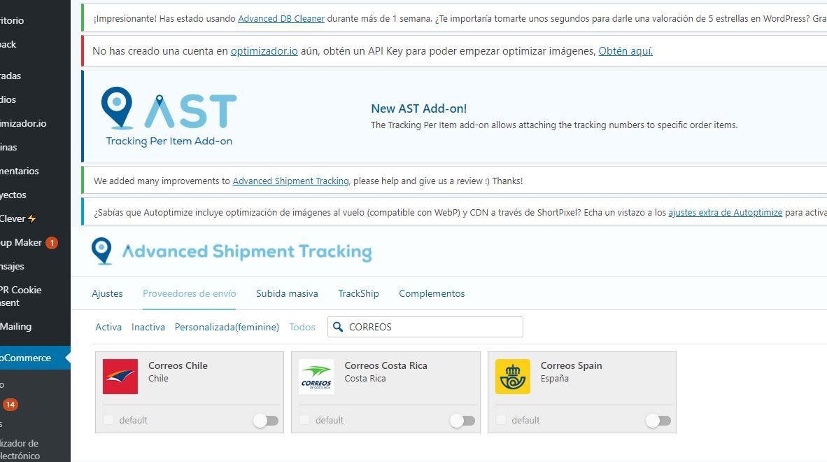Open the optimizador.io link in notice
827x462 pixels.
264,51
